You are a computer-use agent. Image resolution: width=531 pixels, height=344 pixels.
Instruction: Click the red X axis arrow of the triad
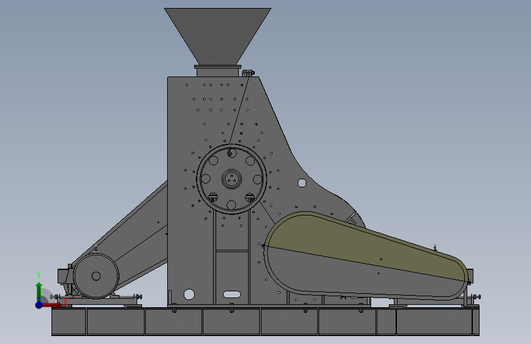pos(53,305)
